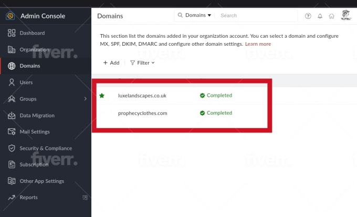Click the Subscription document icon
The height and width of the screenshot is (217, 357).
(12, 164)
